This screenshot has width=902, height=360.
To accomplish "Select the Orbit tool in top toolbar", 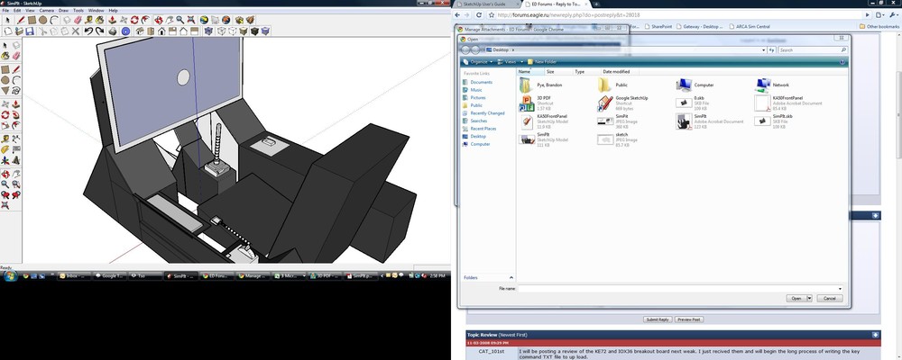I will click(x=158, y=20).
